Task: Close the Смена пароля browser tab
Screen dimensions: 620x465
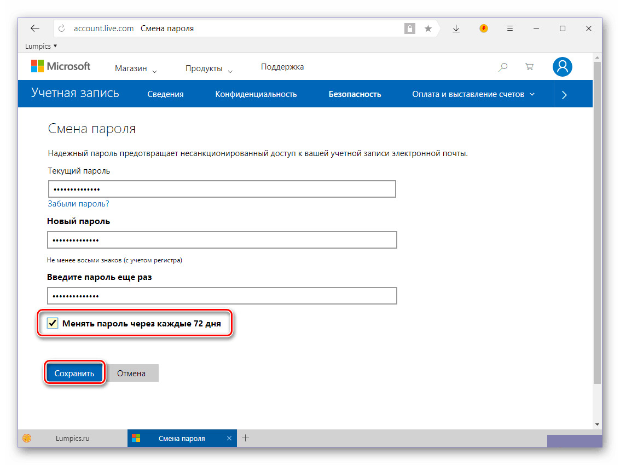Action: coord(229,438)
